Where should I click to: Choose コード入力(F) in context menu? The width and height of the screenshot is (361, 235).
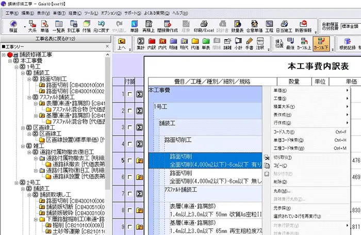310,132
